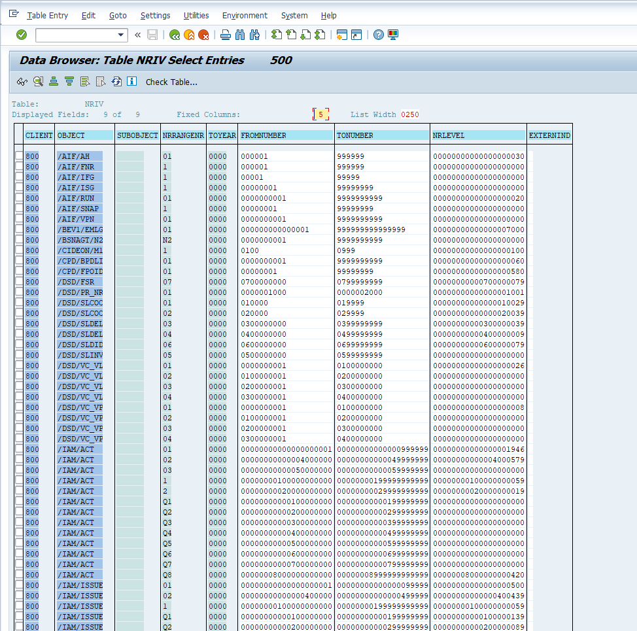Expand the command field with the double chevron
This screenshot has height=631, width=637.
click(x=137, y=35)
